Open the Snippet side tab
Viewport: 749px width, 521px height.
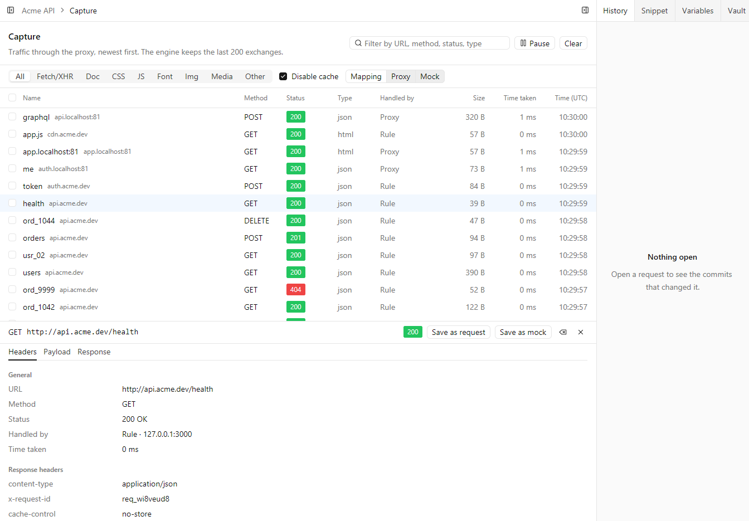point(654,11)
